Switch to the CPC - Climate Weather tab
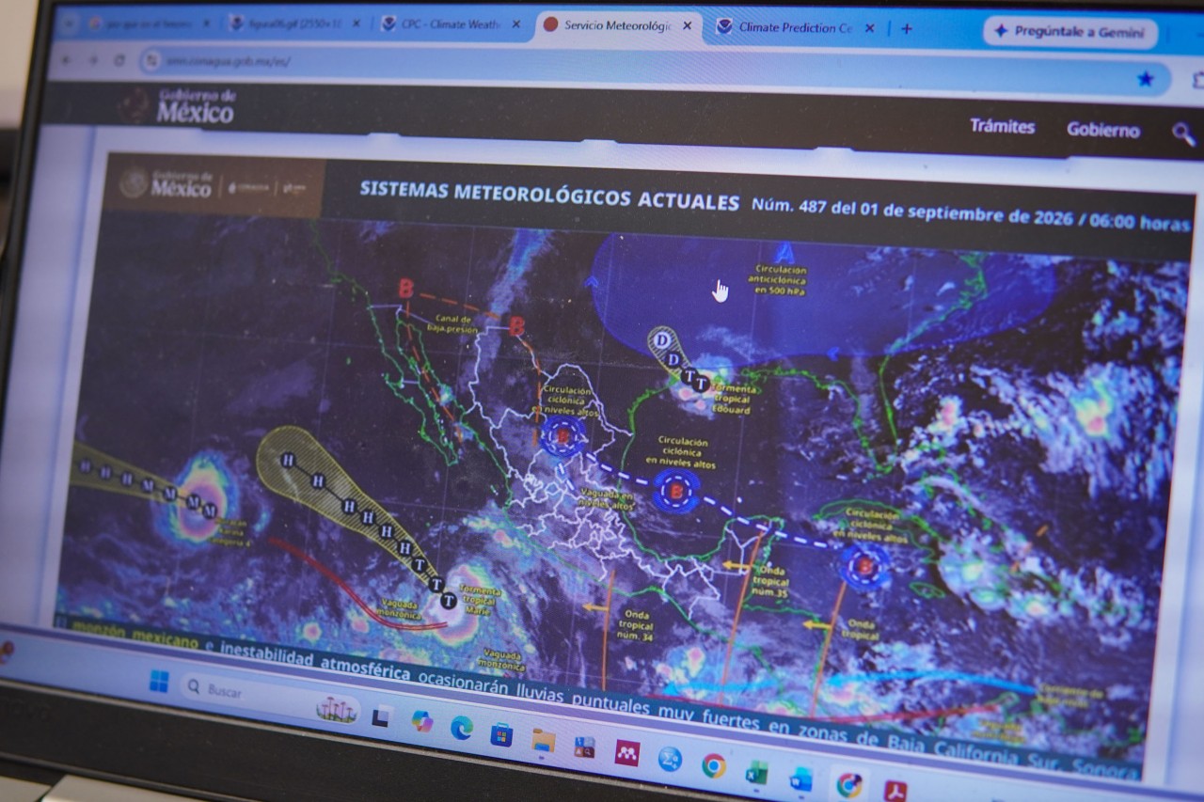 pyautogui.click(x=451, y=24)
